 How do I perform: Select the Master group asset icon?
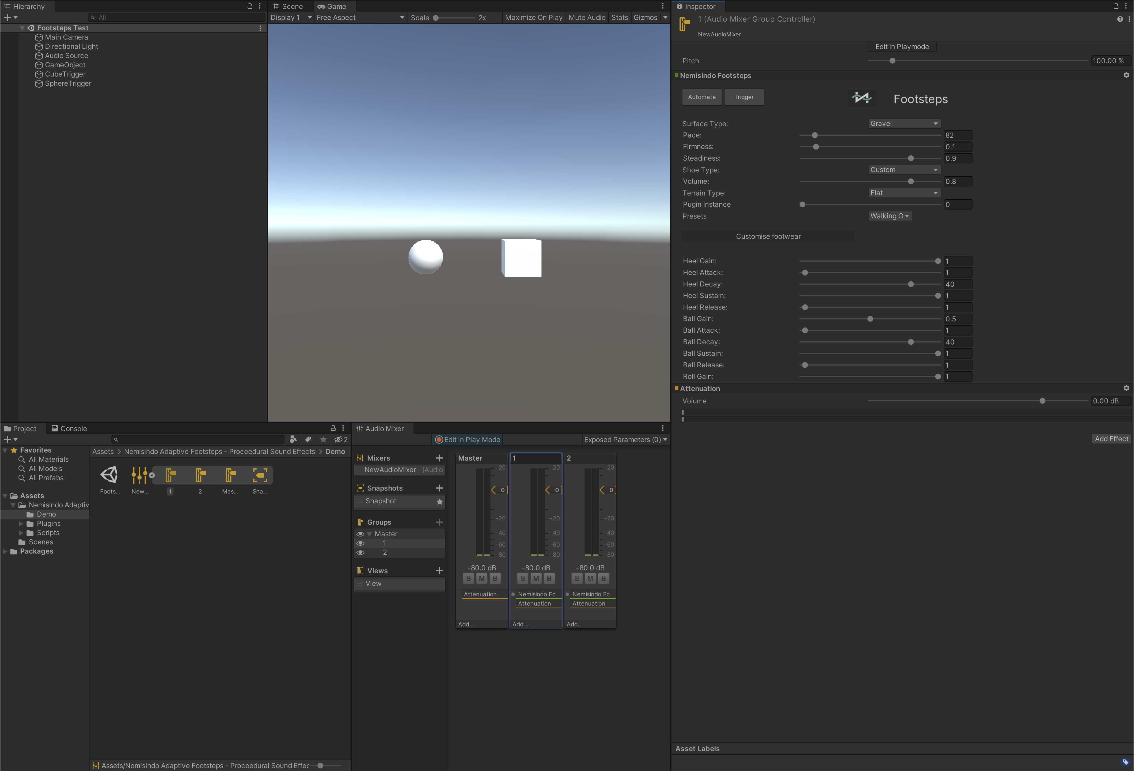pos(230,475)
